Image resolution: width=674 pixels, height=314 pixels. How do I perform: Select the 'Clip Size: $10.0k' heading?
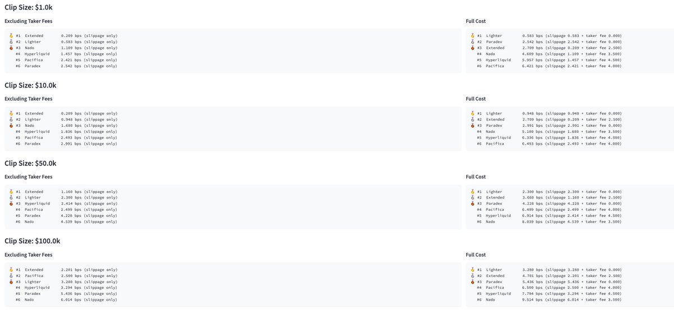tap(30, 85)
